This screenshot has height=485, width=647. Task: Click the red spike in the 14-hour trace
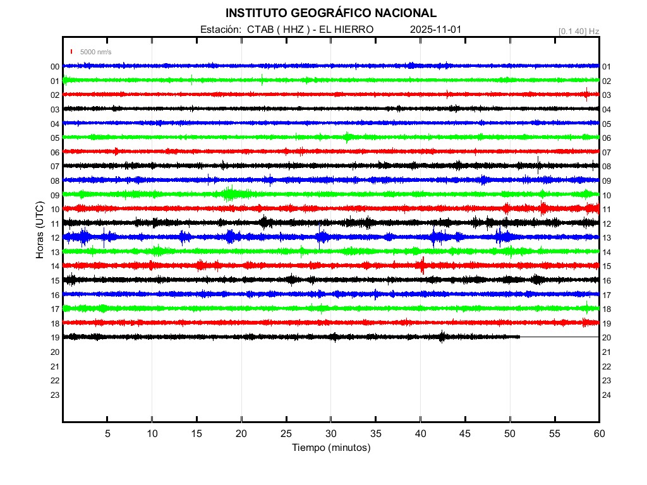[422, 265]
